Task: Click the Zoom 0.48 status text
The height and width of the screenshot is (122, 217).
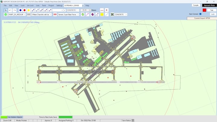Action: tap(7, 120)
